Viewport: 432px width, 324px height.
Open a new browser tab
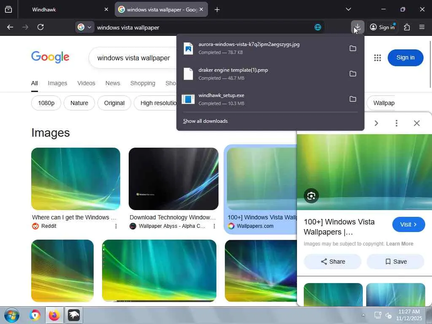[x=217, y=10]
